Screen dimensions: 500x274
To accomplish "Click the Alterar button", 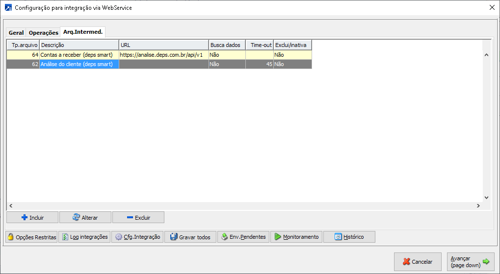I will click(85, 217).
